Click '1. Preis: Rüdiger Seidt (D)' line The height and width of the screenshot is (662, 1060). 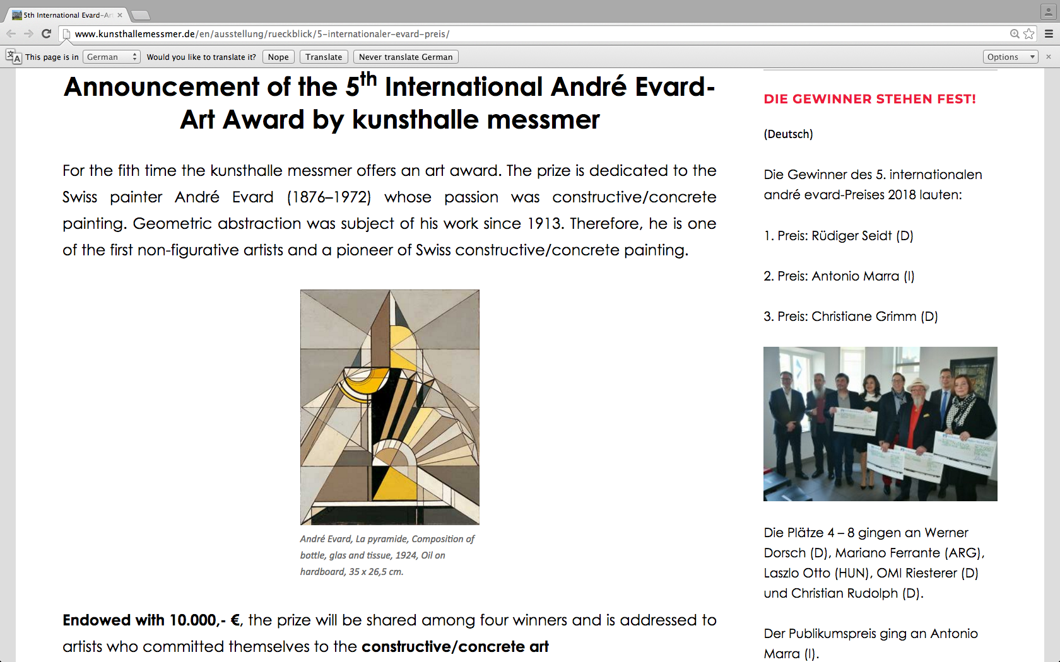pyautogui.click(x=839, y=236)
